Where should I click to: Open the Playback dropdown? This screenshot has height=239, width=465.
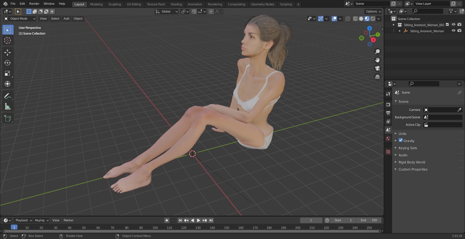tap(23, 220)
